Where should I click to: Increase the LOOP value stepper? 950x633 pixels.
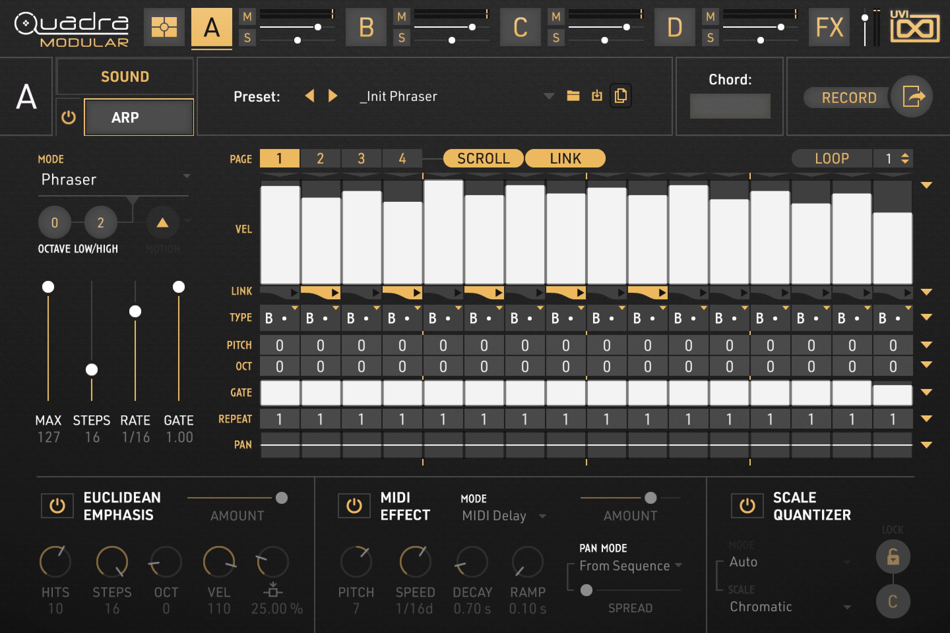(x=905, y=155)
